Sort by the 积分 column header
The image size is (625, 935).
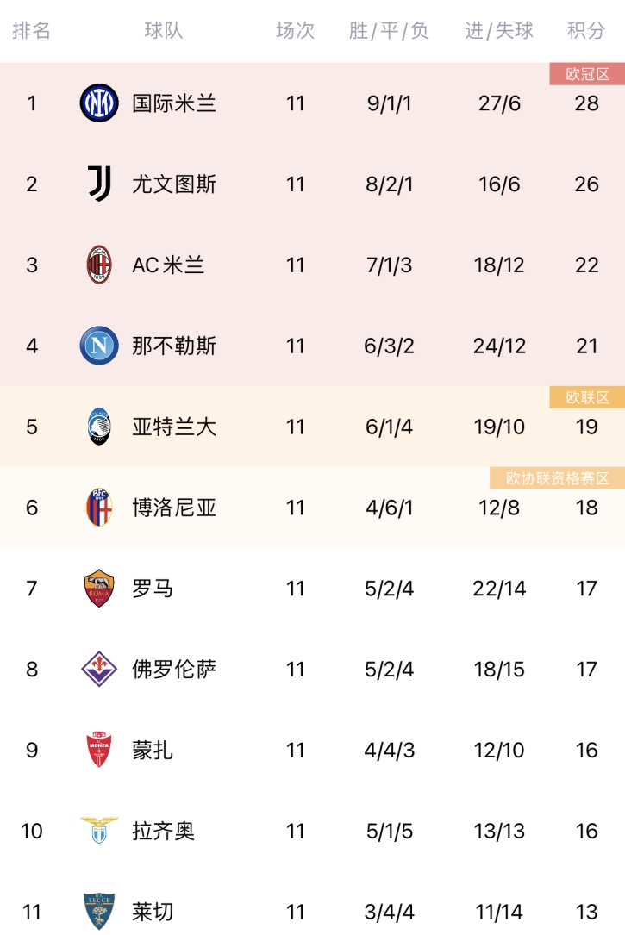click(x=585, y=30)
